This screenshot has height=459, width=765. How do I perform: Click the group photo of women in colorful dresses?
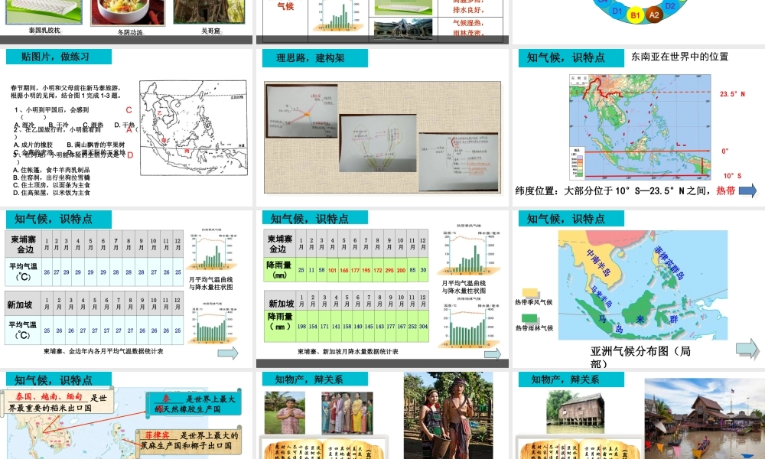tap(347, 412)
